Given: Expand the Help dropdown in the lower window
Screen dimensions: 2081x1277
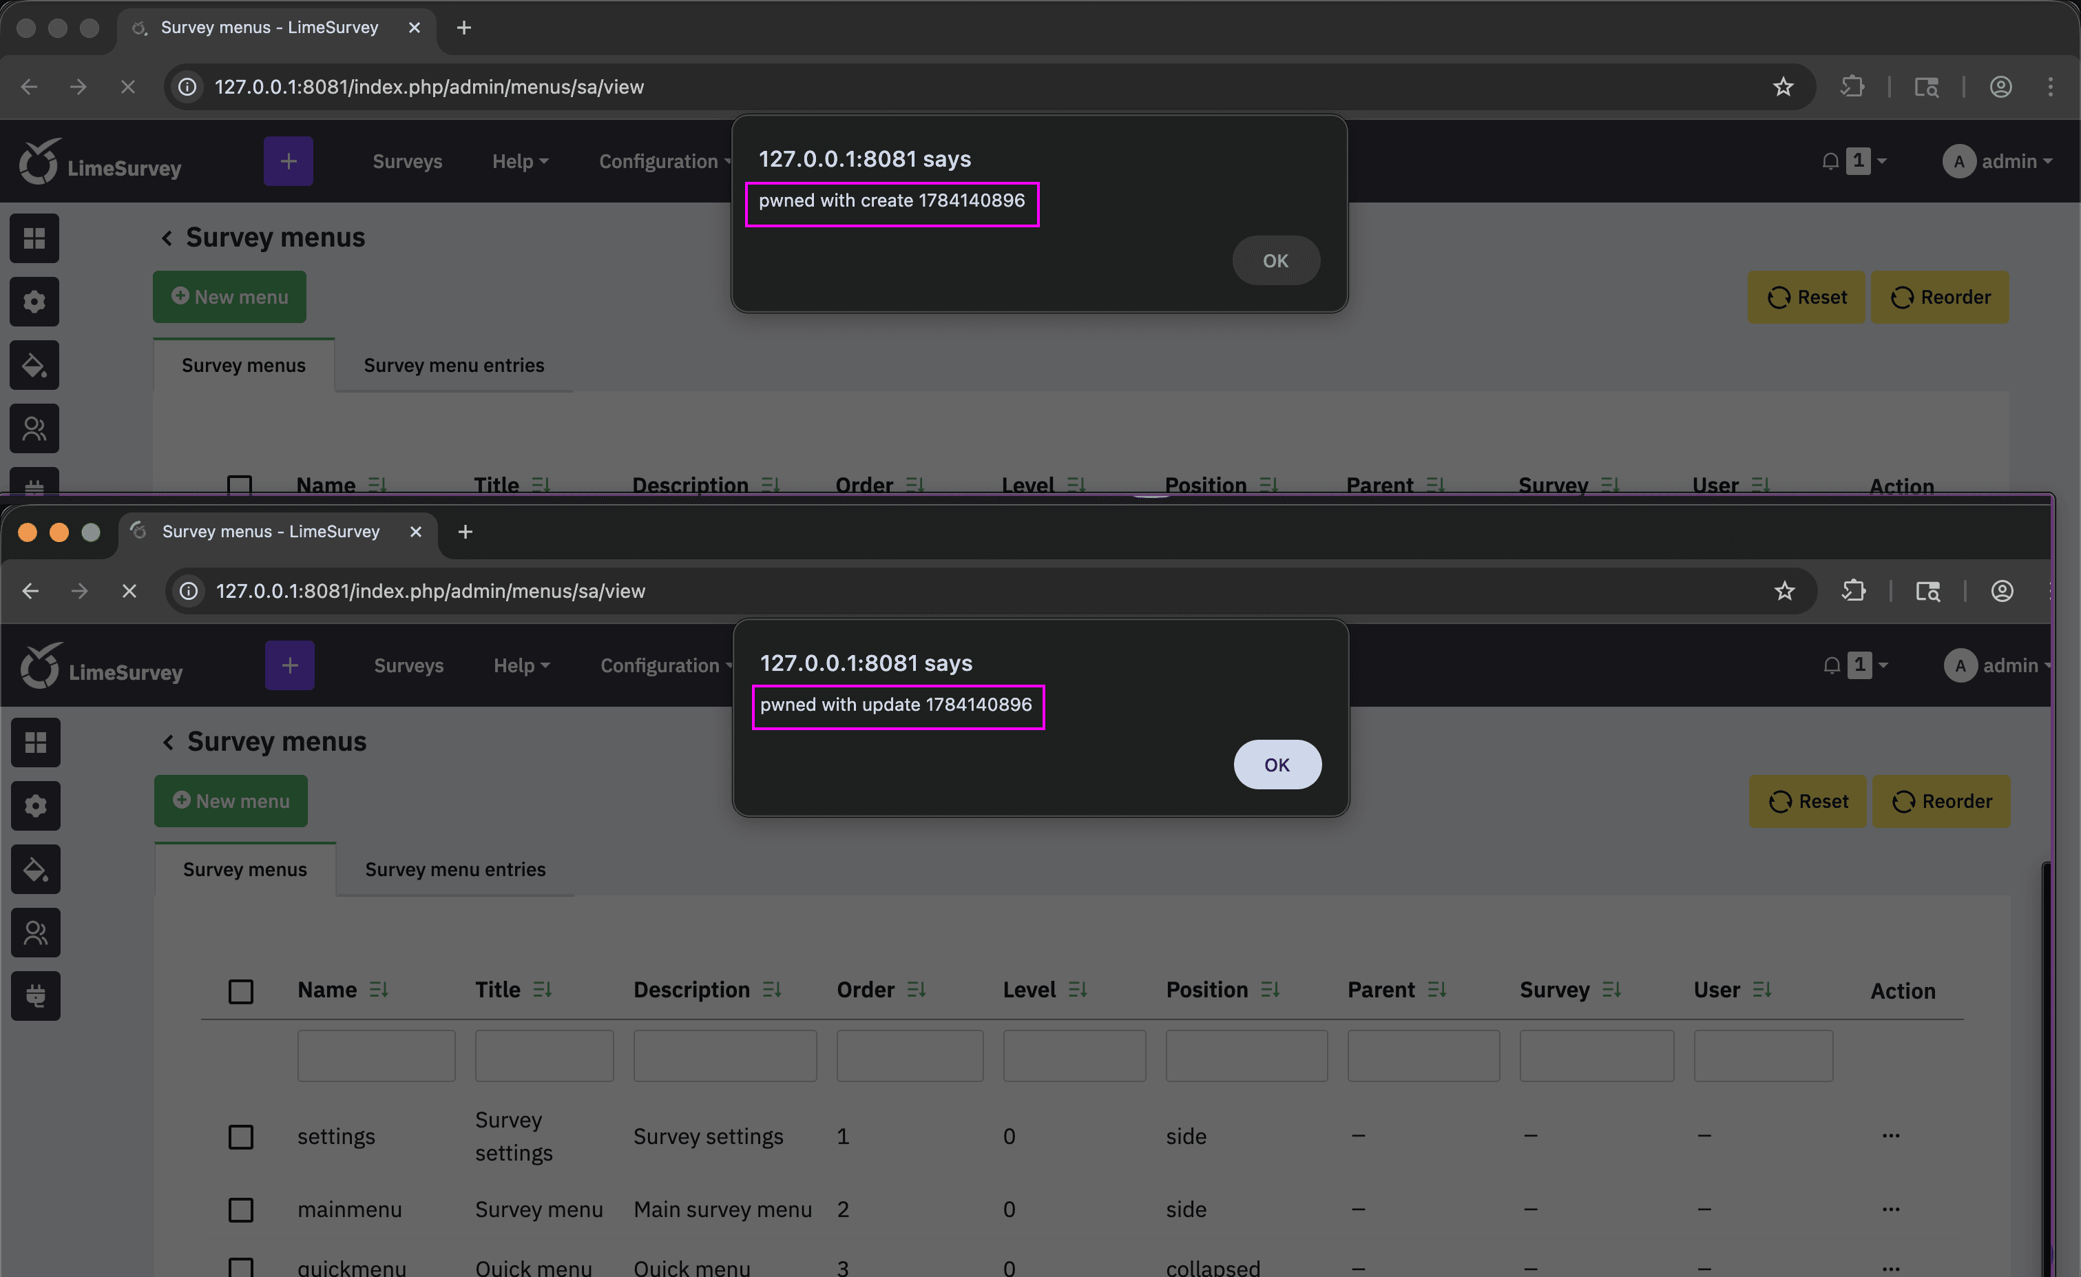Looking at the screenshot, I should pos(522,665).
